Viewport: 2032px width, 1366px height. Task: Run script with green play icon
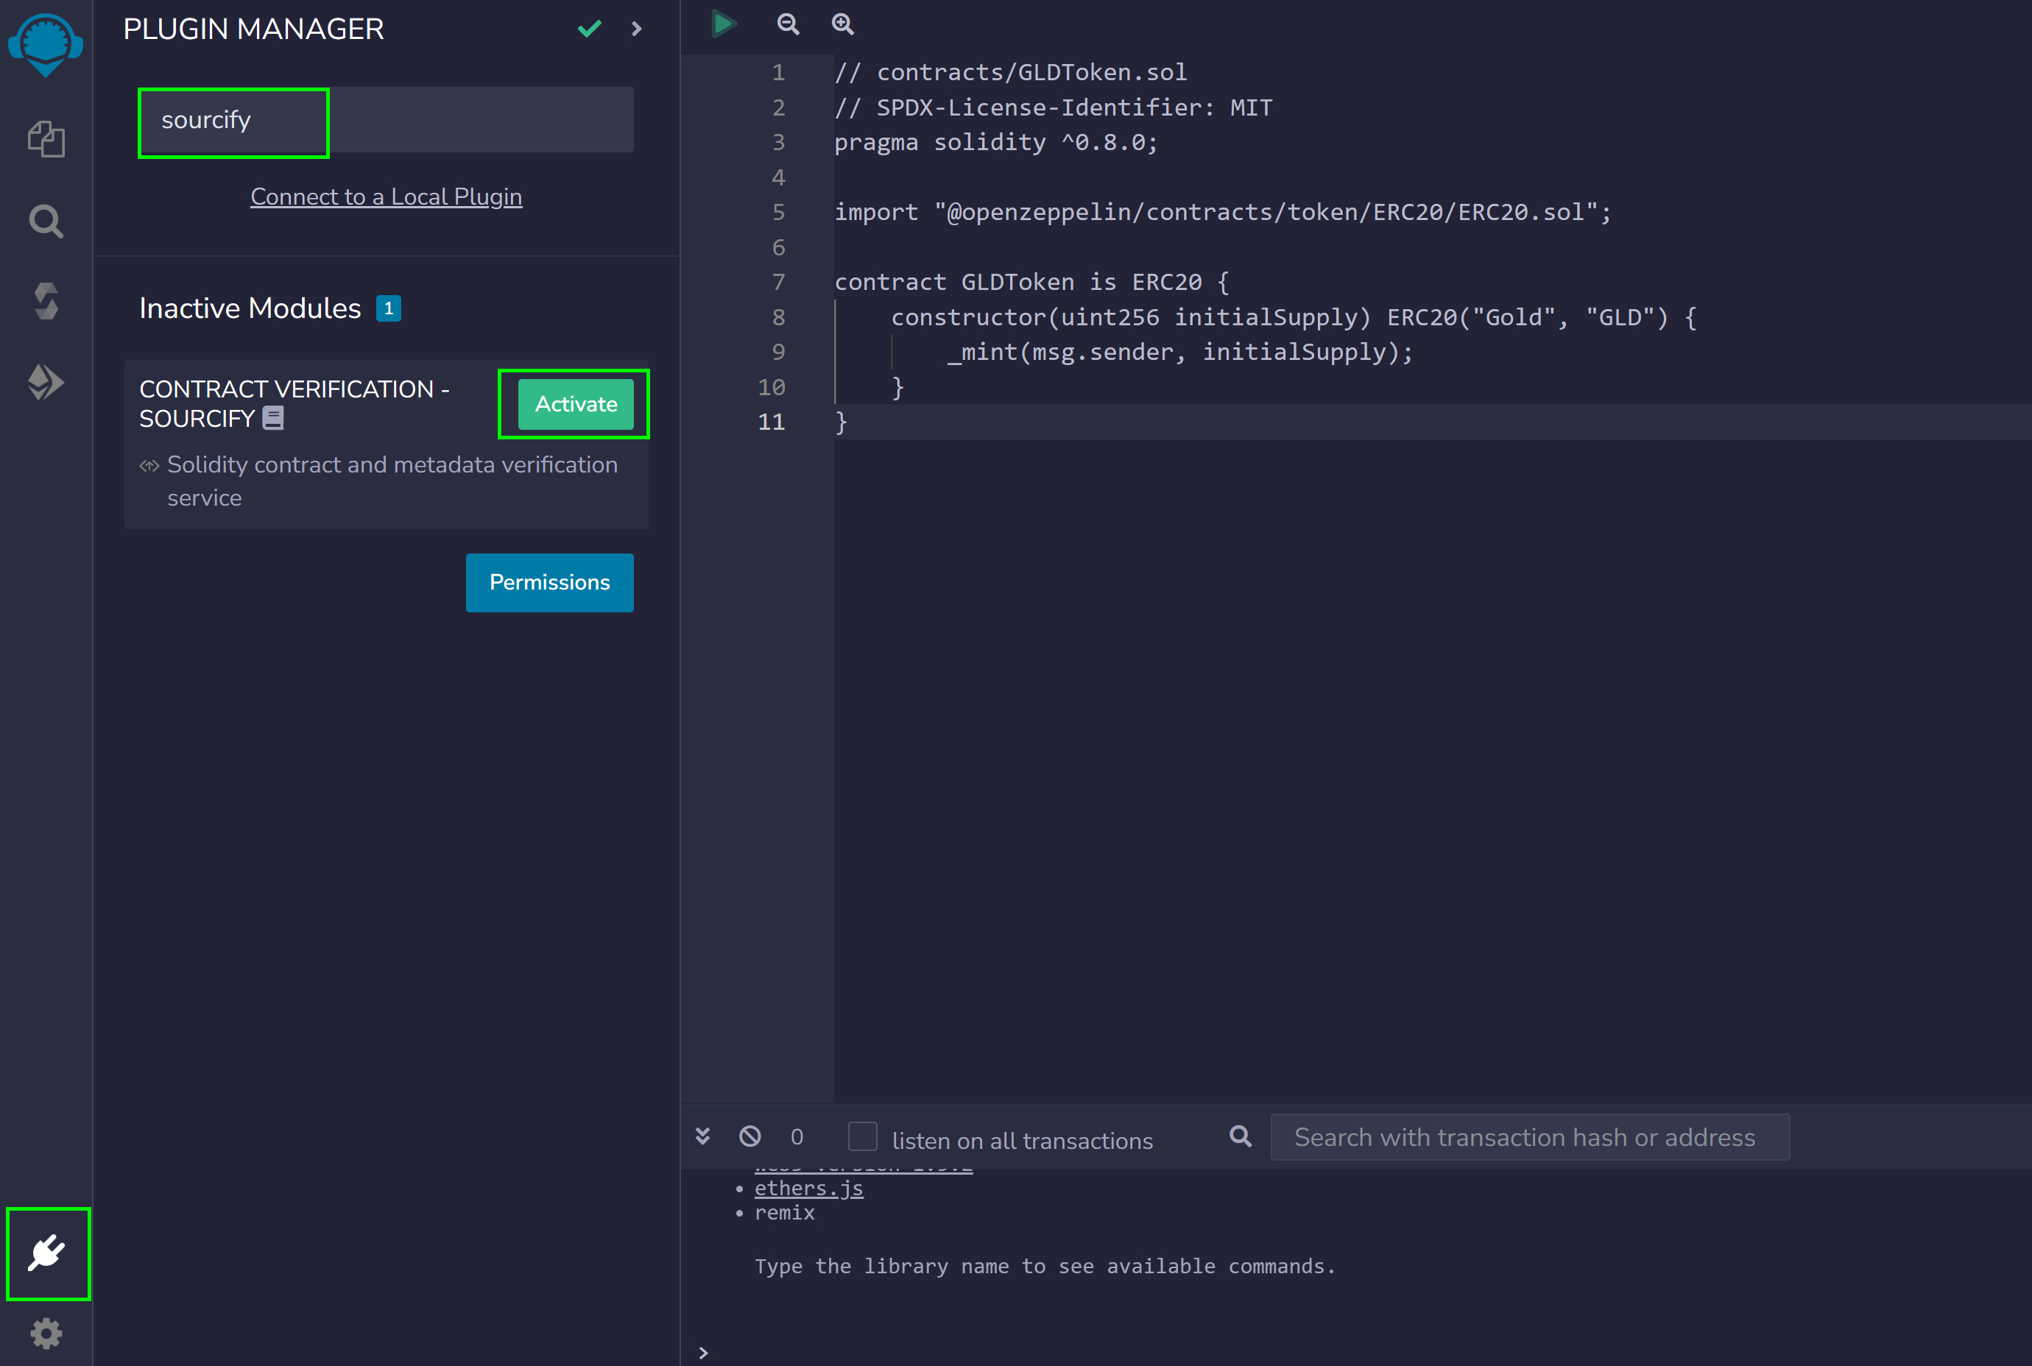(x=723, y=24)
